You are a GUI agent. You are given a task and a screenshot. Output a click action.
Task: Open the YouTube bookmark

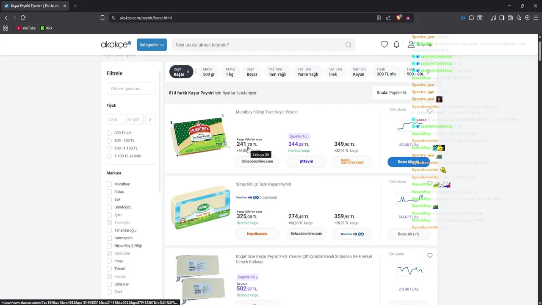coord(26,28)
